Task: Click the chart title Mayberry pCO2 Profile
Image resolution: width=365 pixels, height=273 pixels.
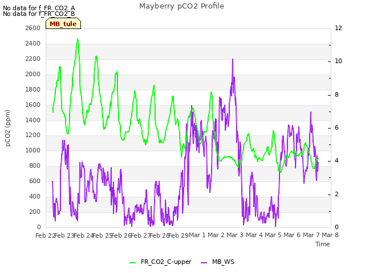Action: 181,6
